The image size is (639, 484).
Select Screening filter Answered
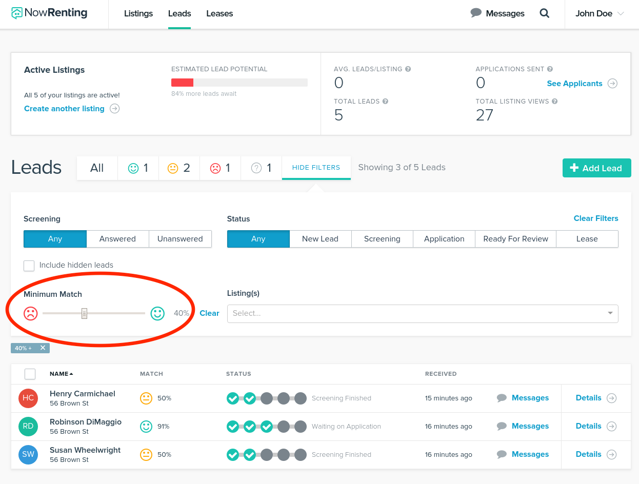[x=118, y=239]
